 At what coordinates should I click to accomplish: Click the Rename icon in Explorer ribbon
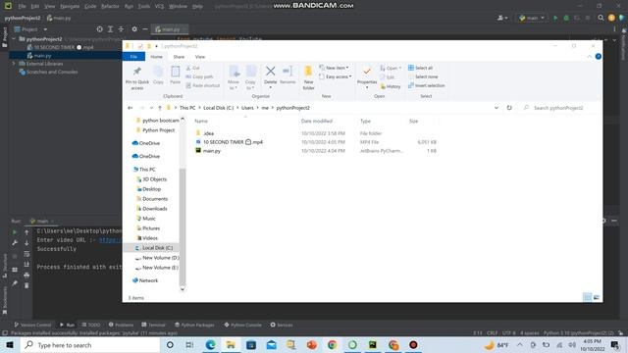[x=288, y=75]
